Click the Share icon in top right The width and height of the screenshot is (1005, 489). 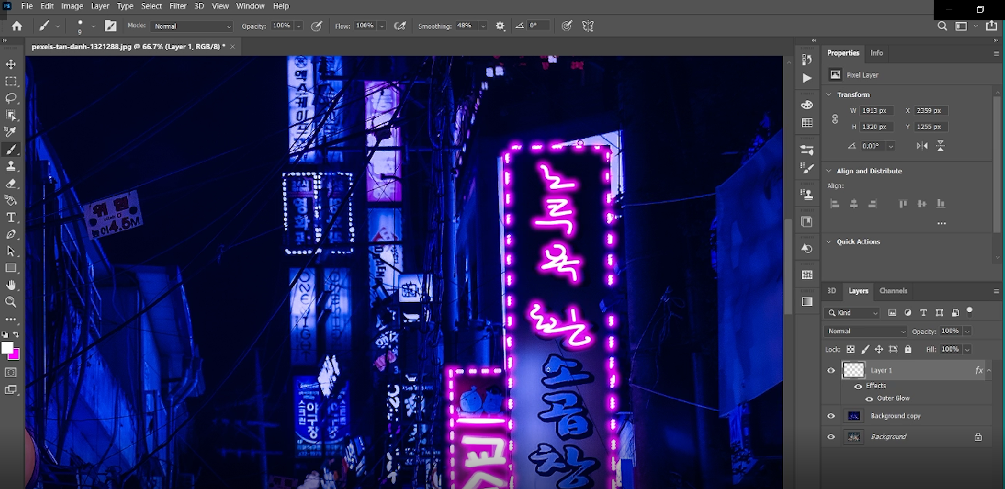tap(991, 26)
